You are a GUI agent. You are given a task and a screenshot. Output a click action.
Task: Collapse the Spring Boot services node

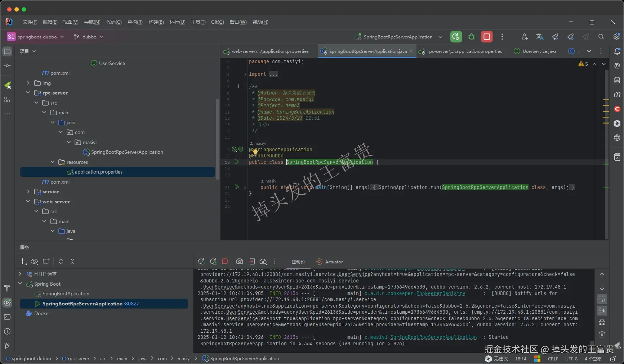(x=20, y=284)
